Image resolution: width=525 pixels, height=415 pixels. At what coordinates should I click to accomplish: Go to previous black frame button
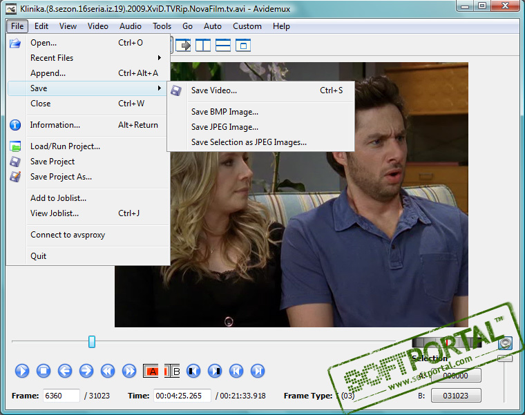[x=193, y=371]
